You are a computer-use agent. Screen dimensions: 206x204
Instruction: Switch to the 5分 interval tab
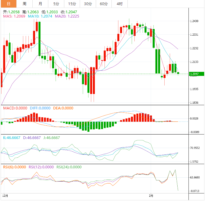click(x=56, y=4)
